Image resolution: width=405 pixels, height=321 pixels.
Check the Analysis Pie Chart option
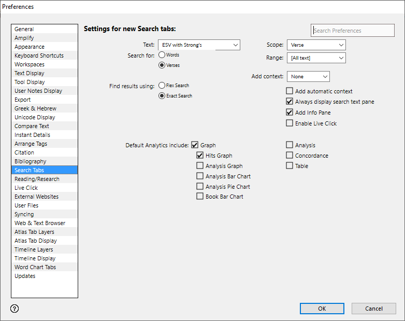point(200,187)
